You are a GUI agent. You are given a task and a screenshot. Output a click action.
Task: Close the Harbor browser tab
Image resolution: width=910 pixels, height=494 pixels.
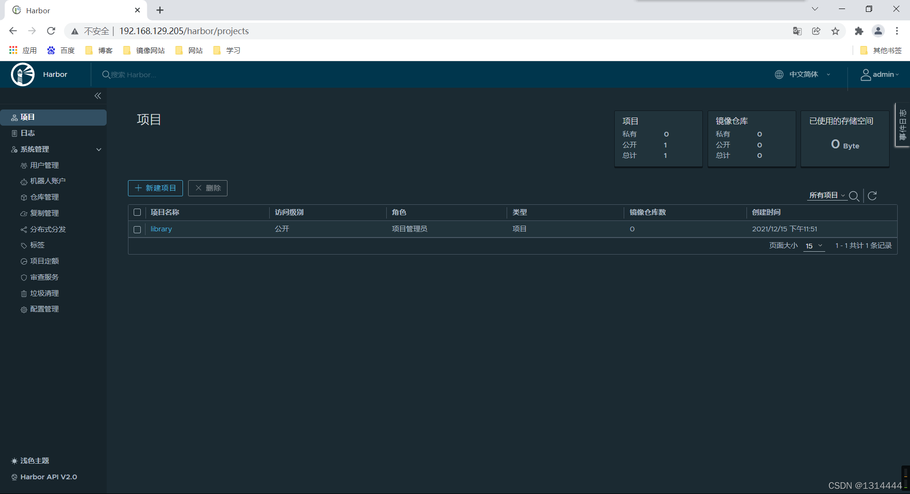point(137,10)
